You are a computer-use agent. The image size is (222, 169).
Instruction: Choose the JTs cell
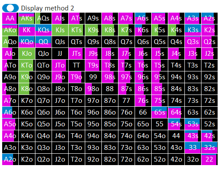tap(76, 54)
